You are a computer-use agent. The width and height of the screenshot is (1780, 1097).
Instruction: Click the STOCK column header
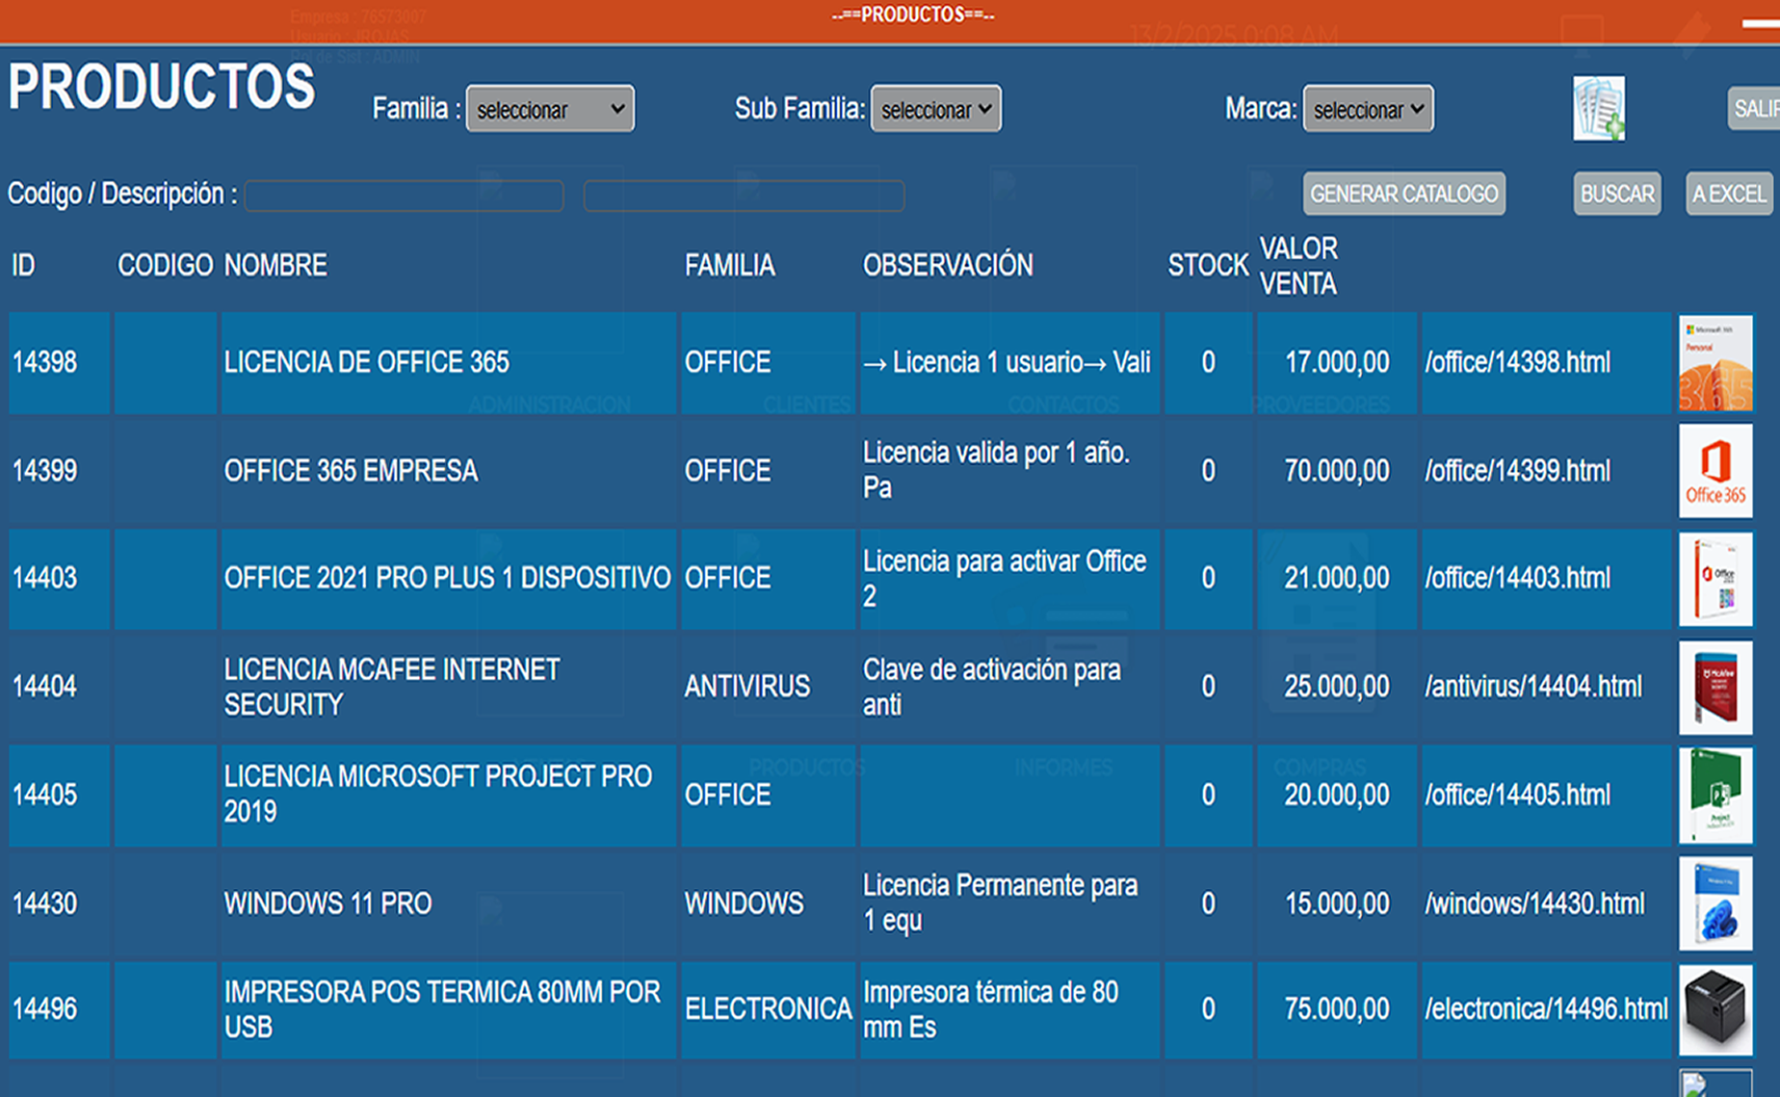pyautogui.click(x=1208, y=265)
